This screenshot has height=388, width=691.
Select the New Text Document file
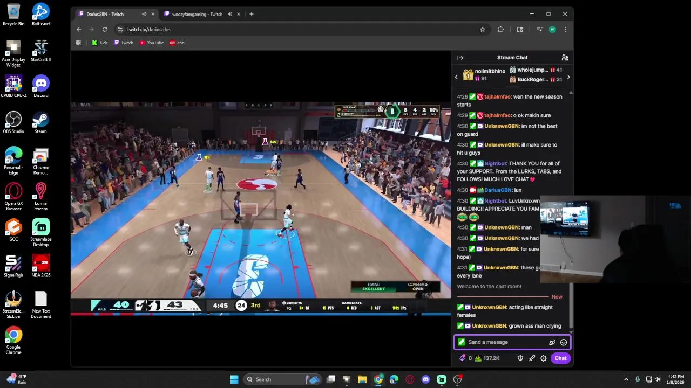[x=41, y=305]
